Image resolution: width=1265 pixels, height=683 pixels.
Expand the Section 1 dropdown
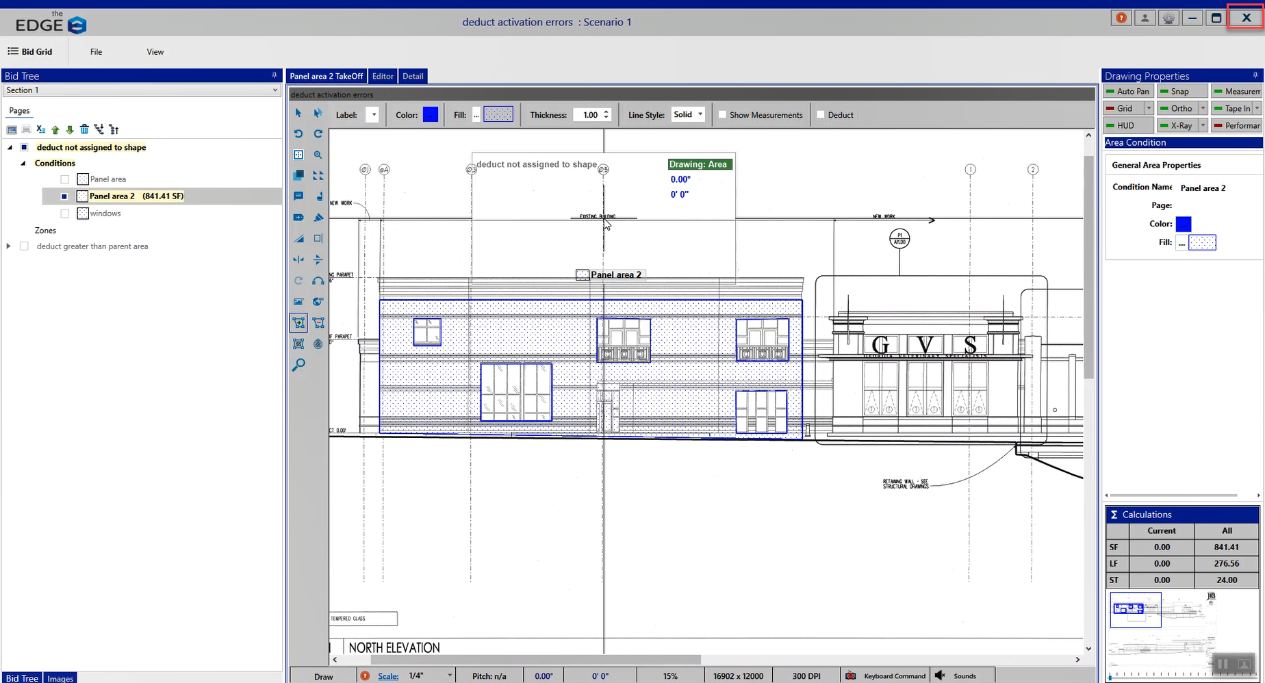(x=275, y=90)
